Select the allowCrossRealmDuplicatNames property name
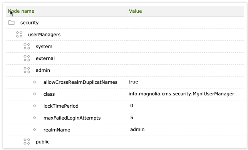This screenshot has width=248, height=150. 80,82
